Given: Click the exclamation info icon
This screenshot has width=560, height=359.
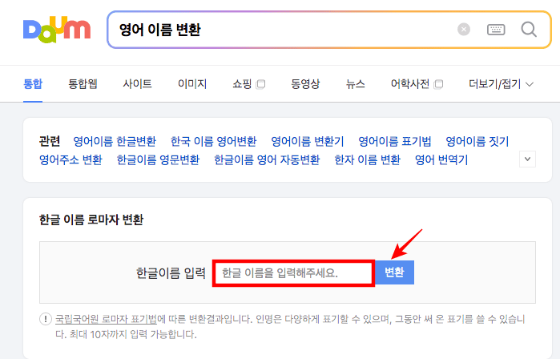Looking at the screenshot, I should coord(46,319).
